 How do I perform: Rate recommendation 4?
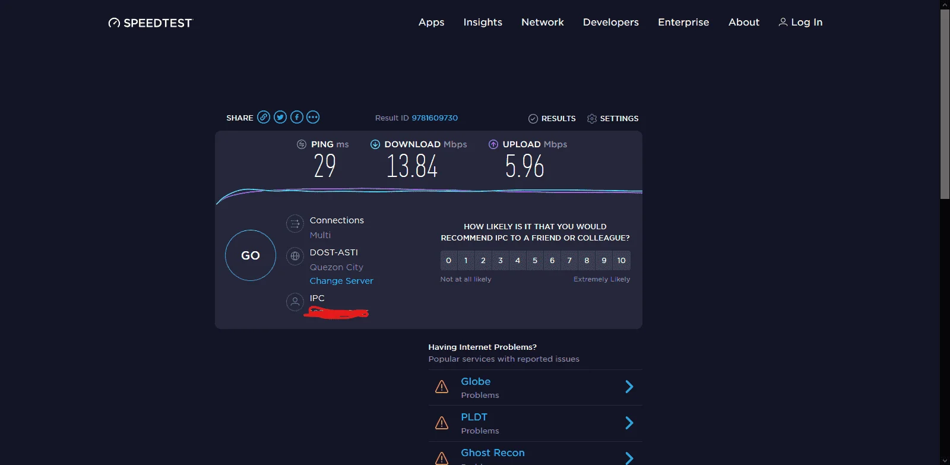point(518,260)
